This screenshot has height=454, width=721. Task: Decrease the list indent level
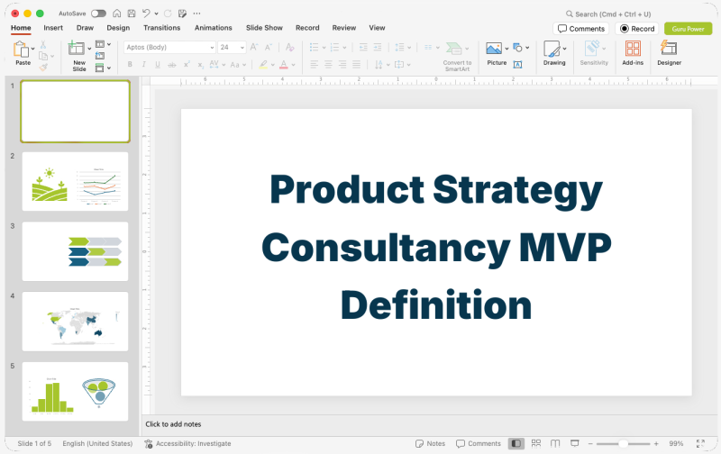point(363,48)
